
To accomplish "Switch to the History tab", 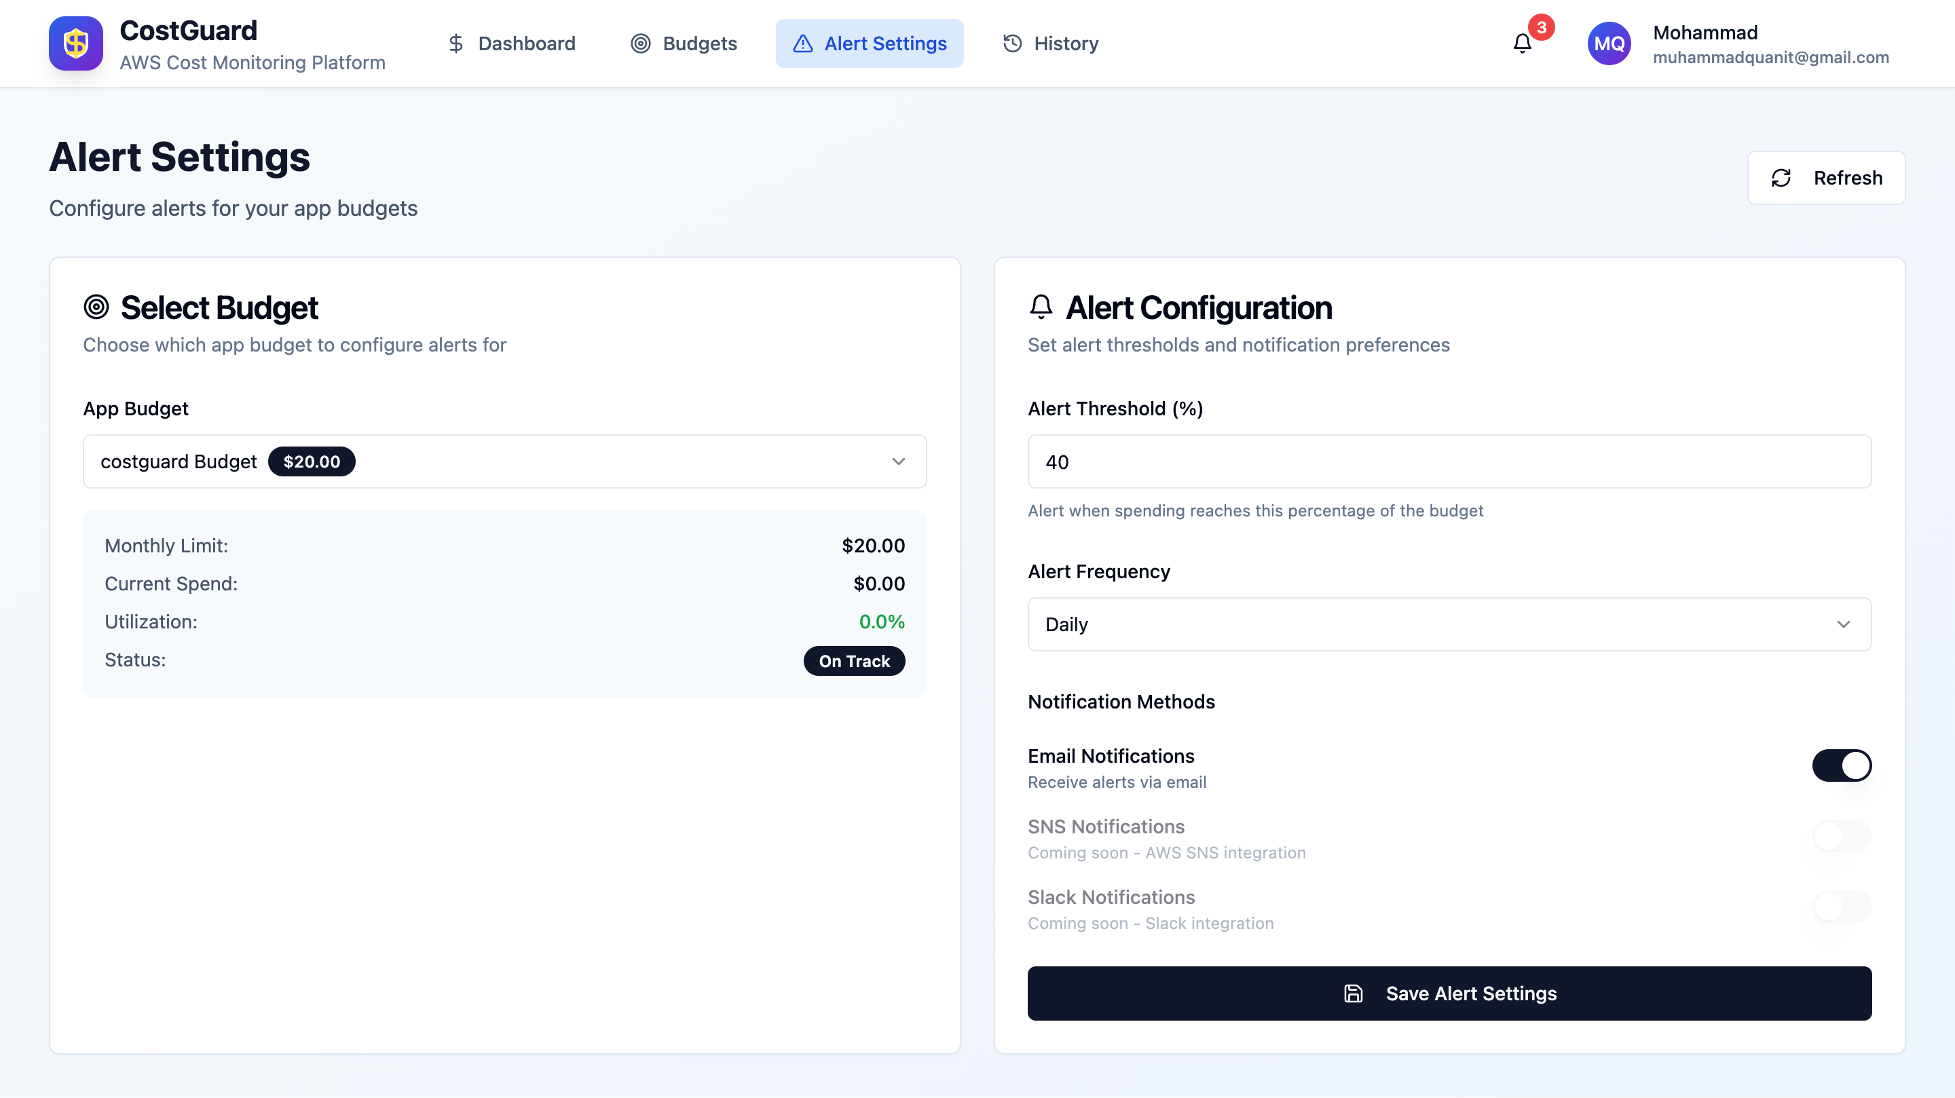I will [x=1050, y=44].
